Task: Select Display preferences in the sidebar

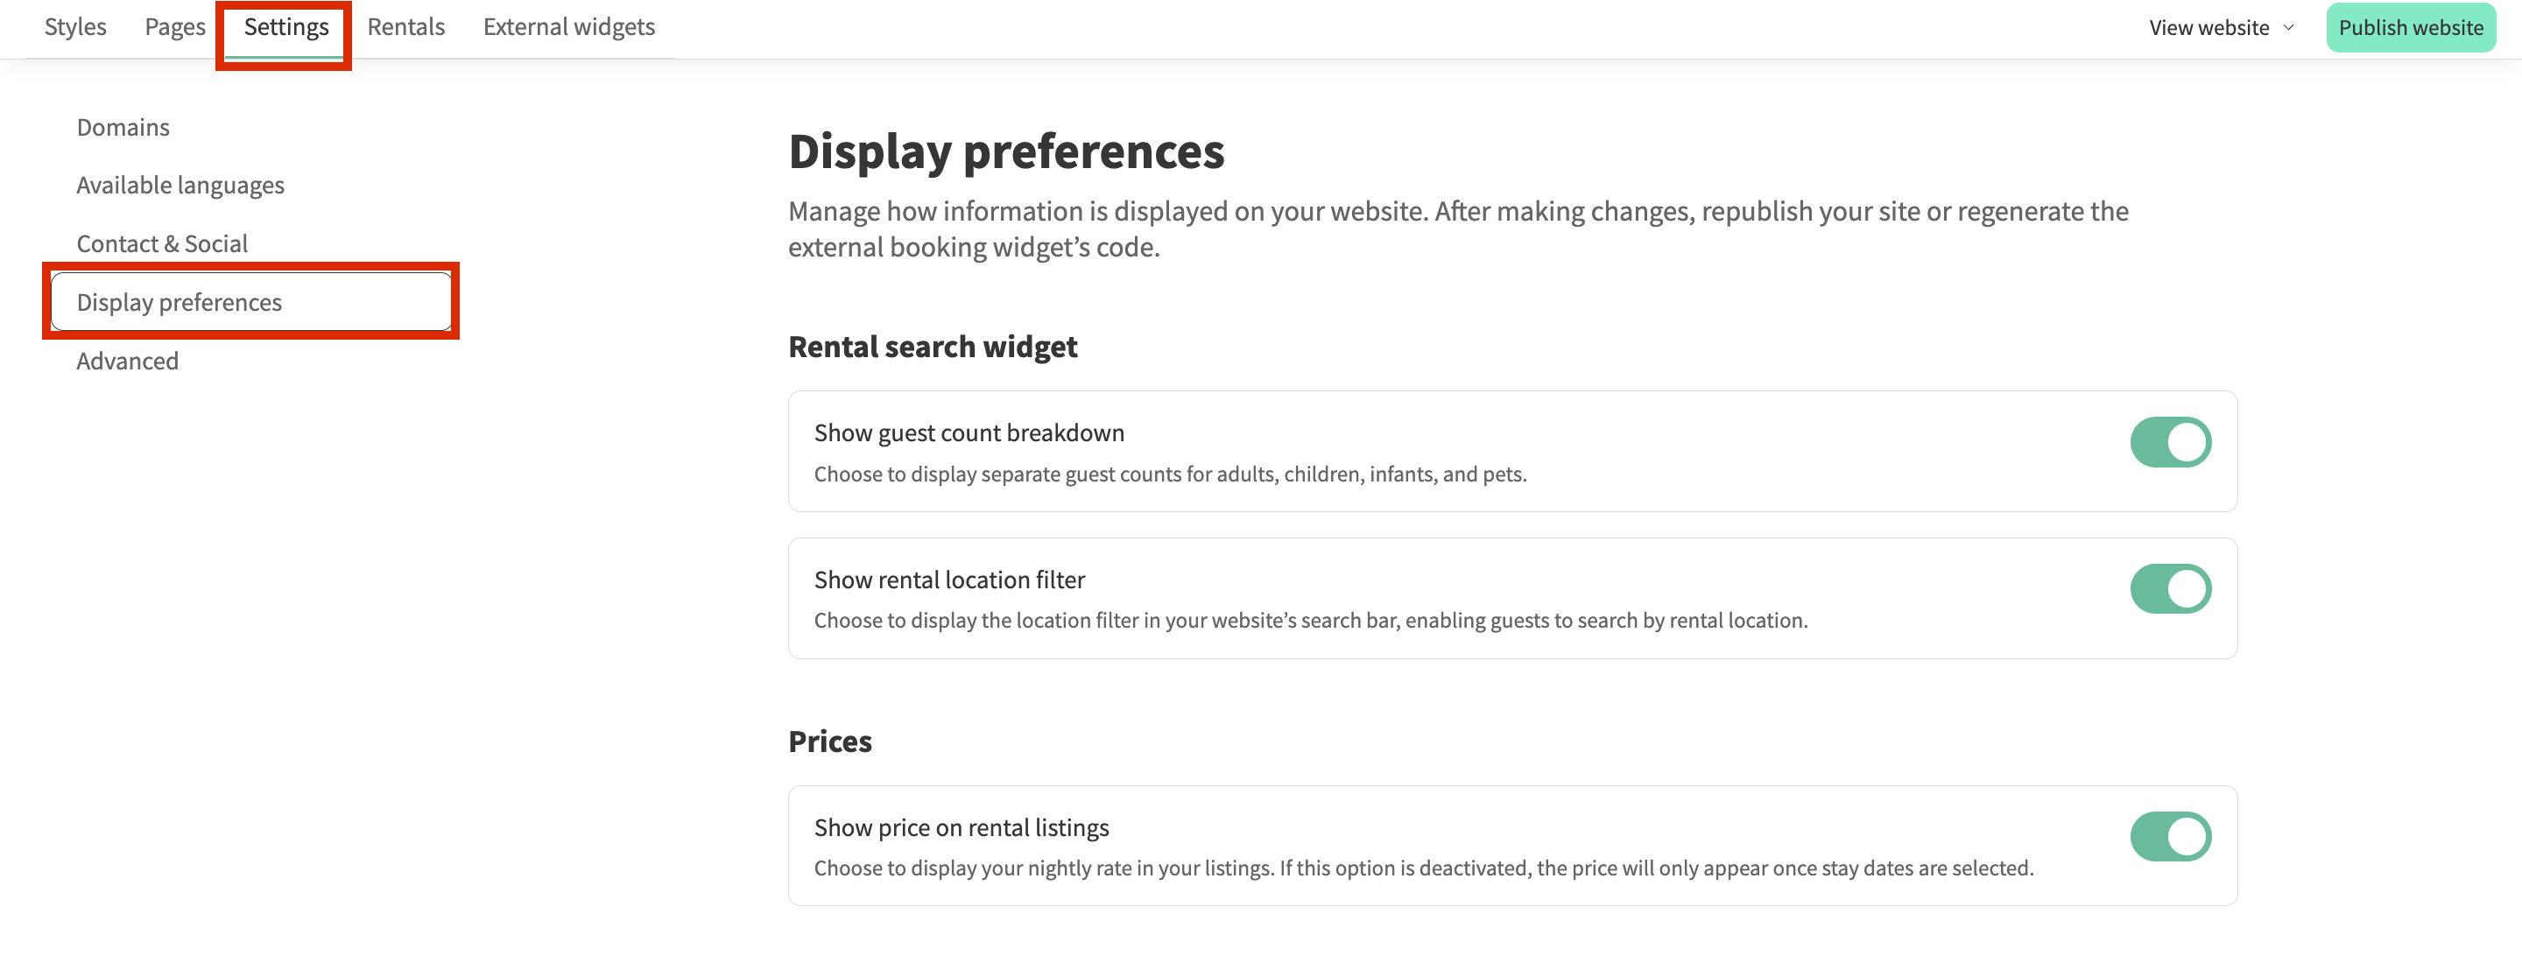Action: coord(180,303)
